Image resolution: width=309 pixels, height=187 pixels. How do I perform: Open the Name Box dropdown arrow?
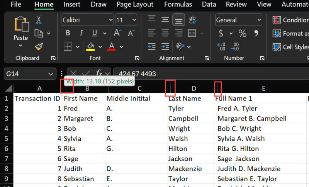pos(51,74)
